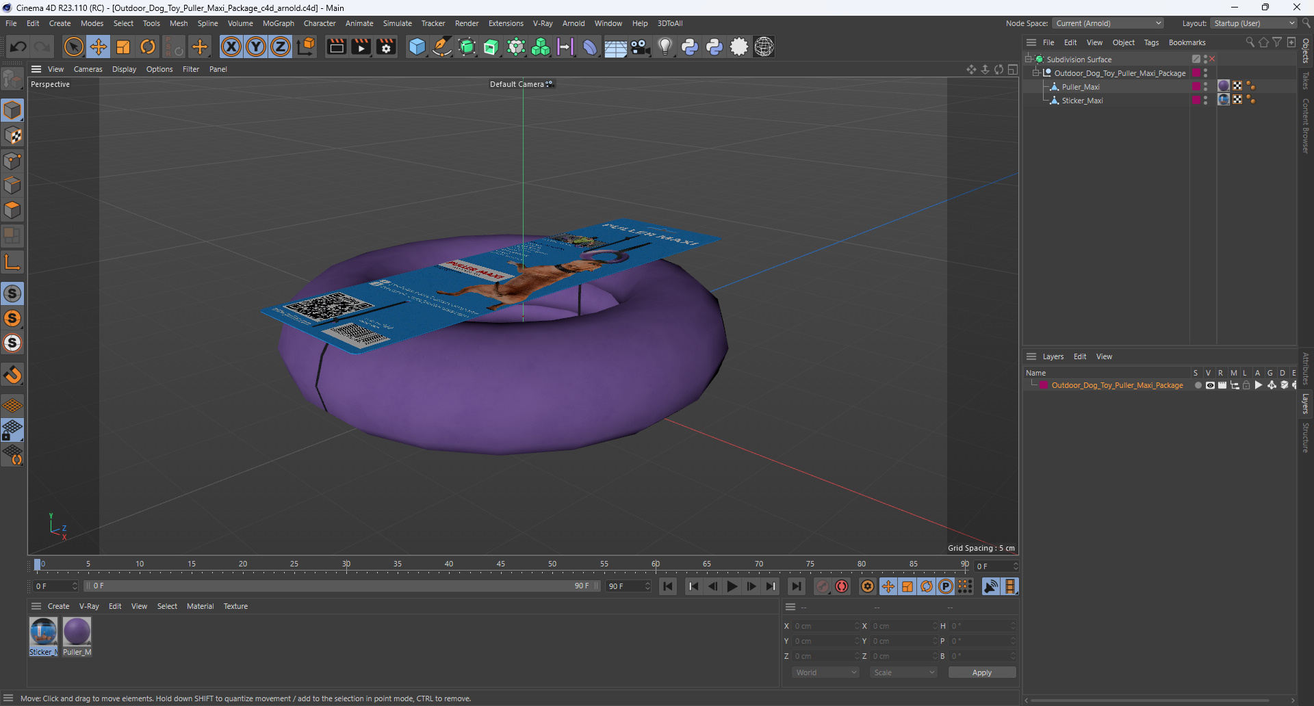Switch to Polygons mode
The width and height of the screenshot is (1314, 706).
point(13,210)
